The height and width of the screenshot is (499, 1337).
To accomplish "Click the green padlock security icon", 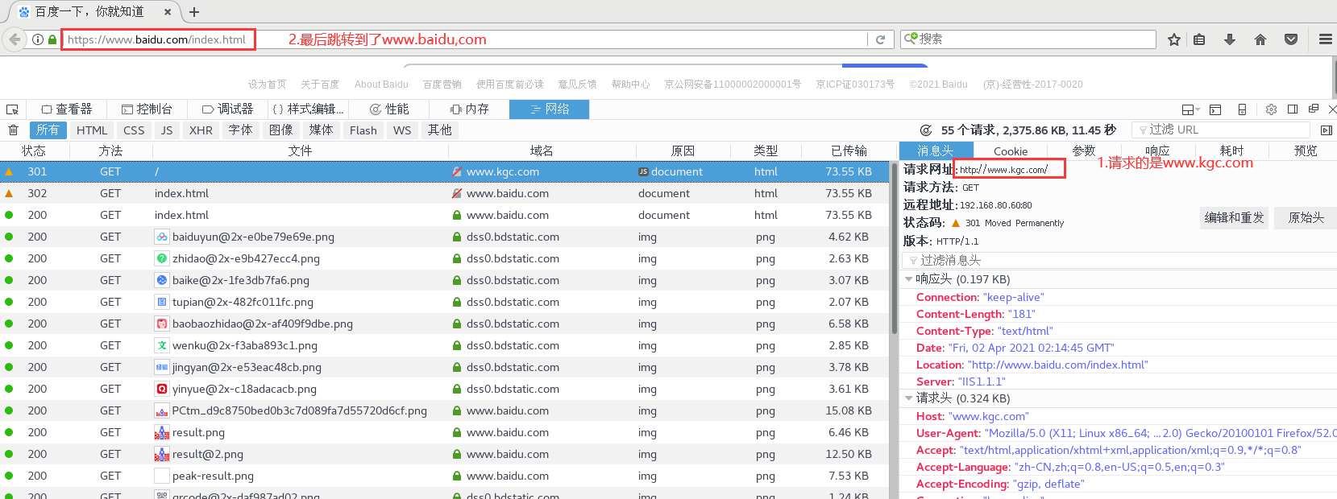I will click(52, 39).
